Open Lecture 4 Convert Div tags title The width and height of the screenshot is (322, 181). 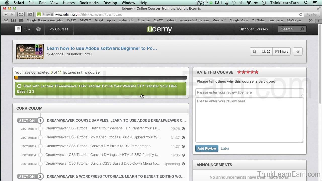tap(102, 155)
